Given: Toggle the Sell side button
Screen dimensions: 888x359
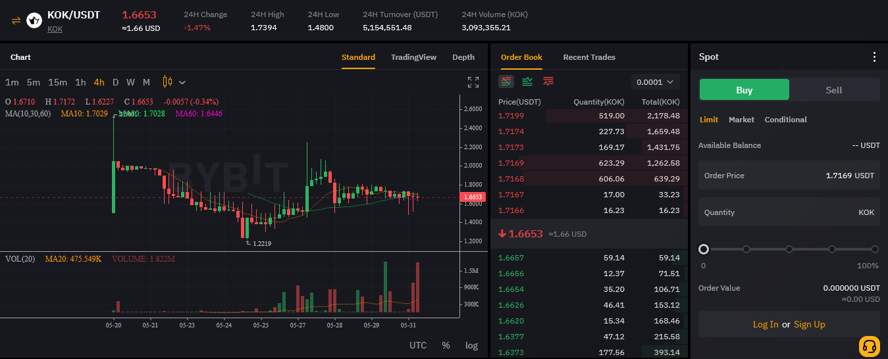Looking at the screenshot, I should [834, 90].
